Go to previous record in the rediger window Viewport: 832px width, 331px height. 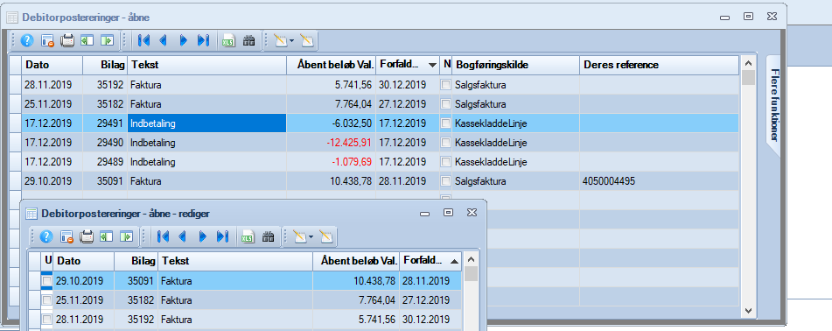[182, 236]
